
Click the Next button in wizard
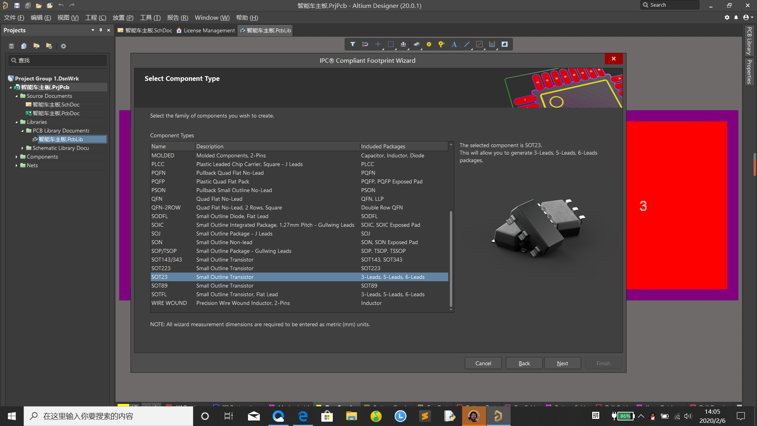coord(562,363)
